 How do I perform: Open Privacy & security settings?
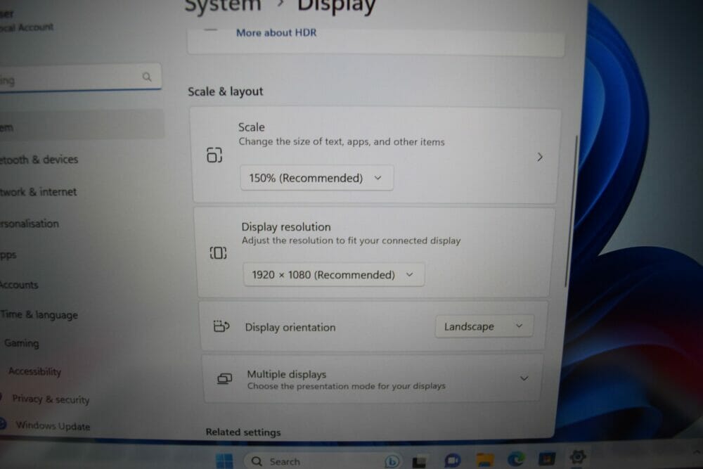[x=51, y=399]
